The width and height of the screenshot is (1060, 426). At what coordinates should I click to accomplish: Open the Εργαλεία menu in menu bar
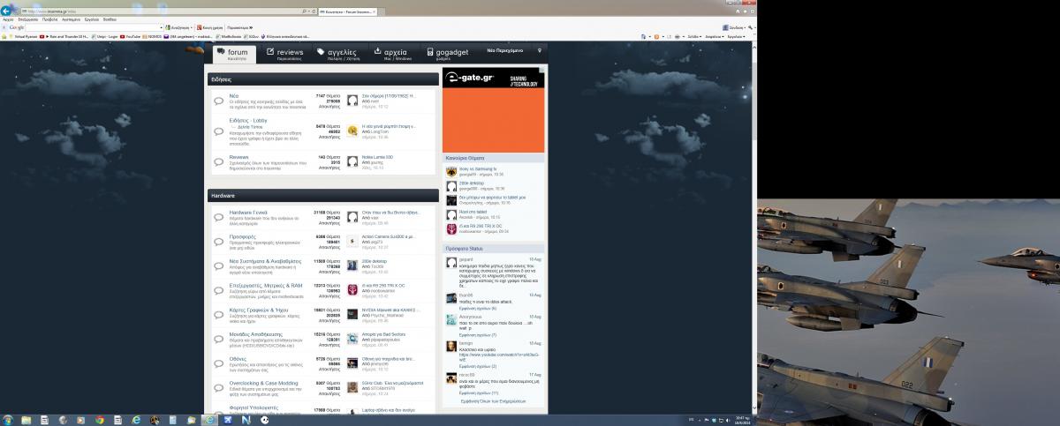(x=93, y=18)
